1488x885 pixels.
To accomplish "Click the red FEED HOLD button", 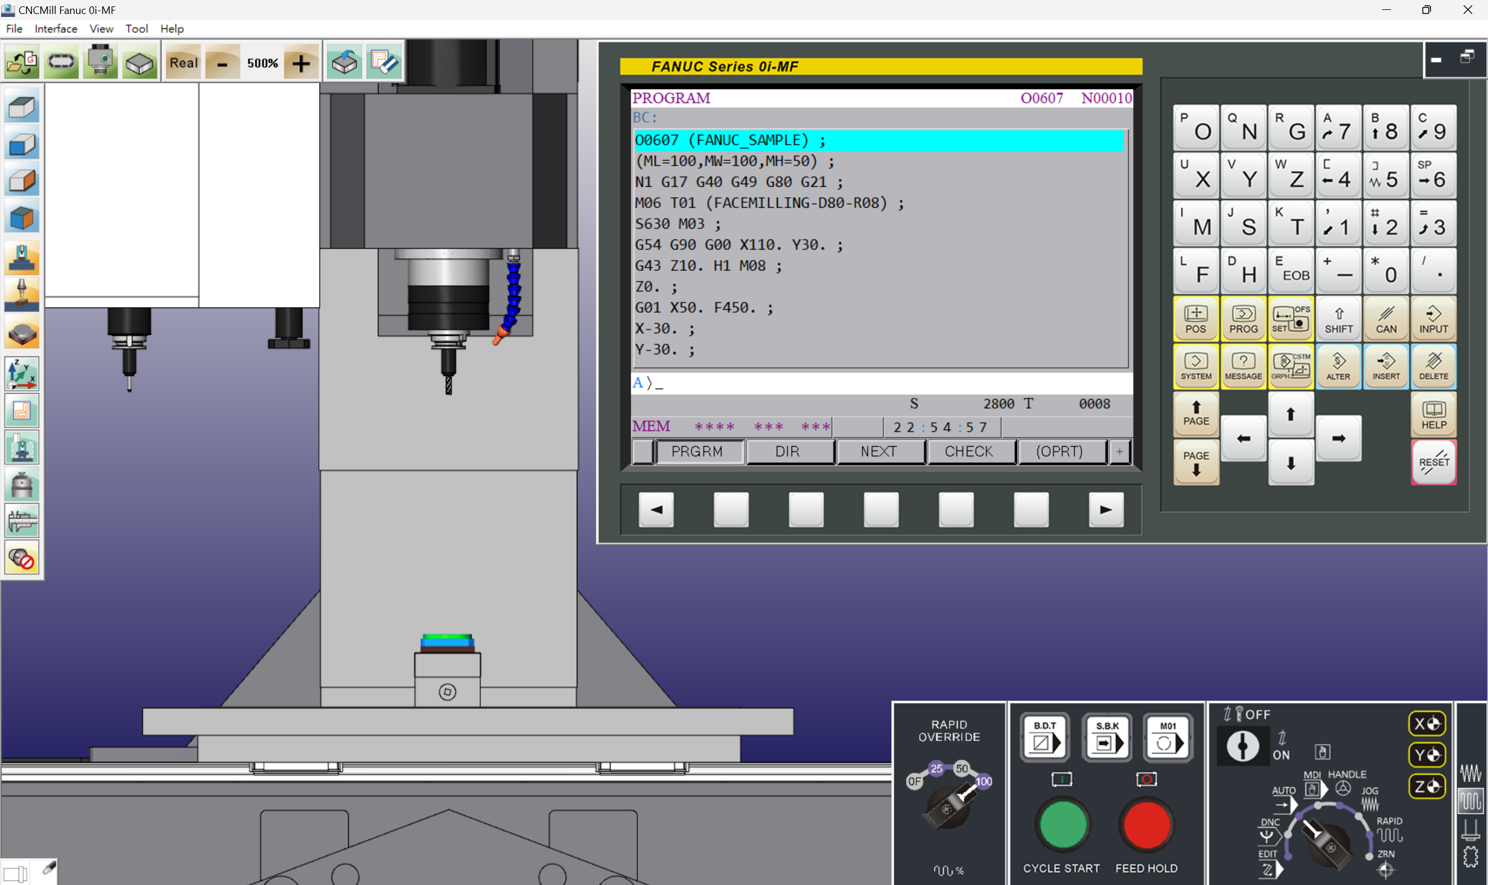I will [1146, 825].
